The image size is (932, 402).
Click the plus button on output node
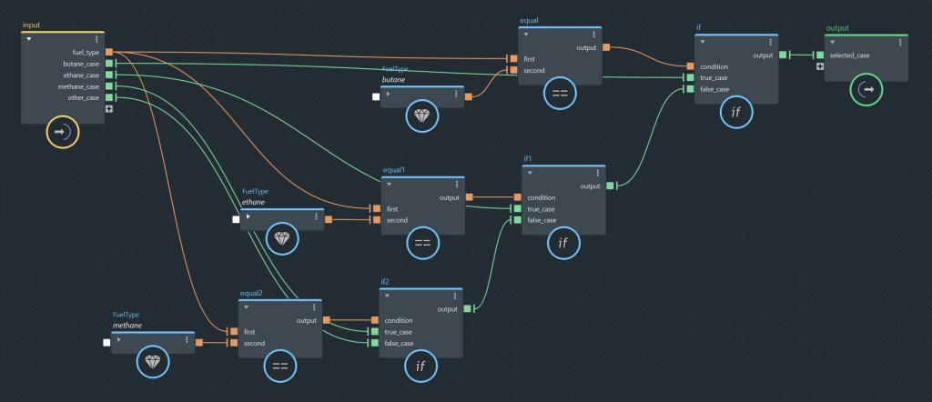(820, 67)
